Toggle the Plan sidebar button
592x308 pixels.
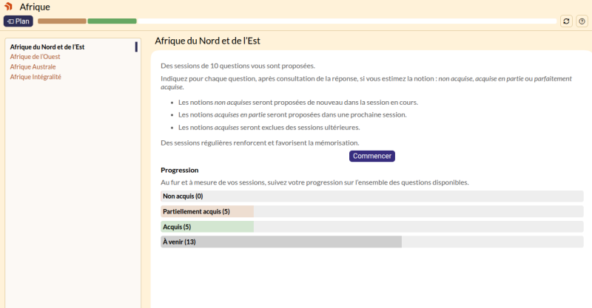coord(18,21)
